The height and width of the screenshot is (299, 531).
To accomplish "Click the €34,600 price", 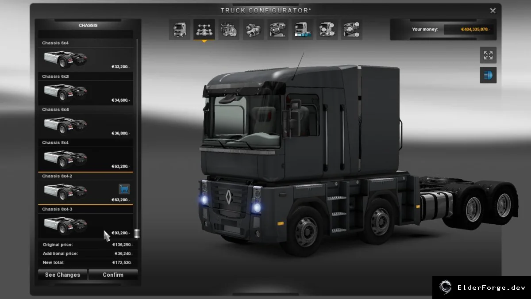I will tap(121, 100).
